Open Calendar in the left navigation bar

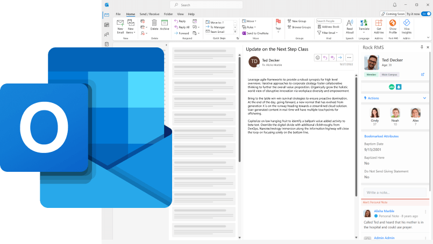pyautogui.click(x=107, y=25)
